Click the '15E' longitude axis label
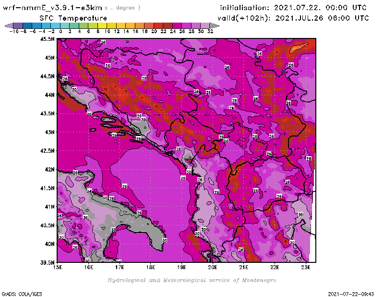The height and width of the screenshot is (297, 384). coord(58,267)
